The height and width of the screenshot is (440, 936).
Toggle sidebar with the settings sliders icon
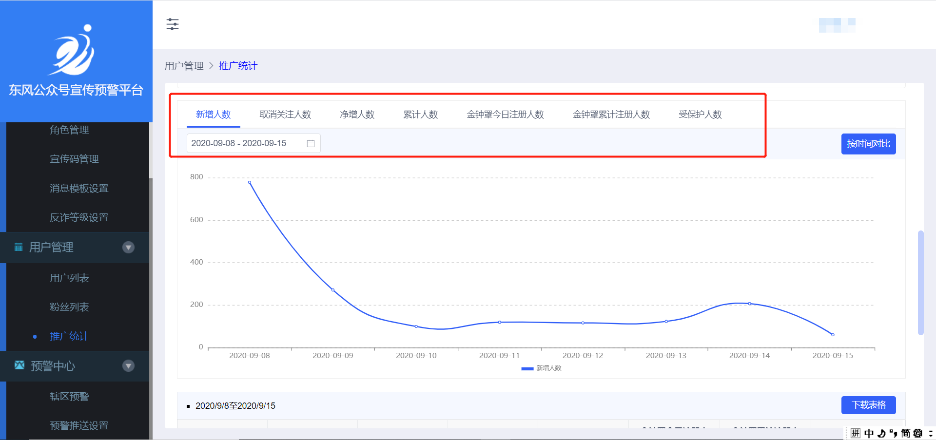coord(173,24)
